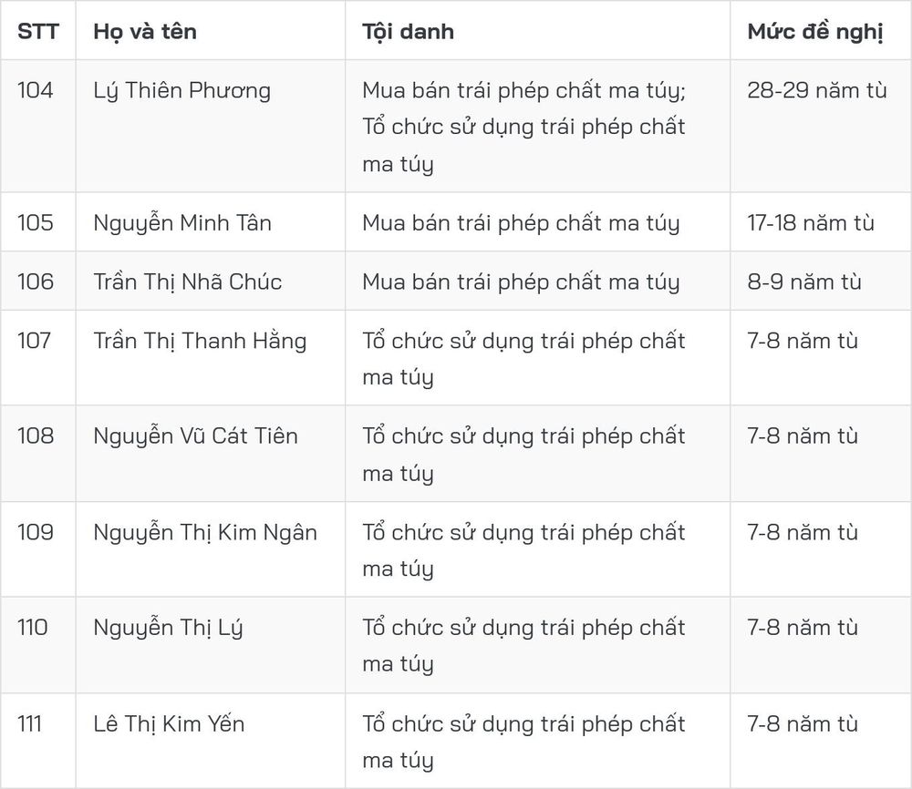Click the Mức đề nghị column header

coord(814,31)
